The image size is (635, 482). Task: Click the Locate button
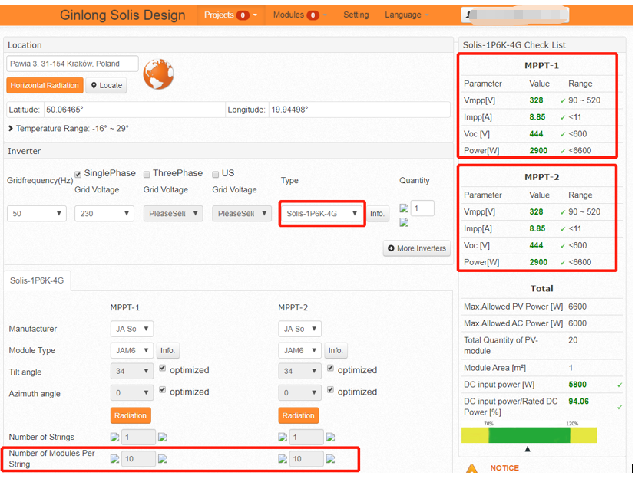[x=107, y=85]
